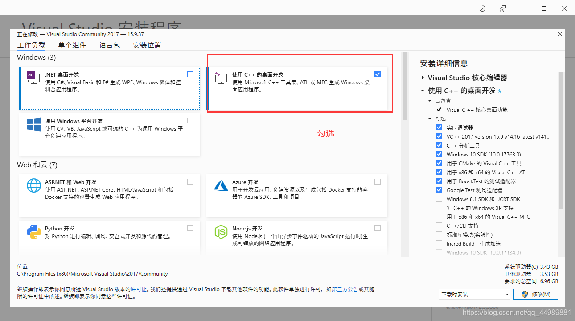Expand Visual Studio 核心编辑器 section
This screenshot has width=575, height=321.
tap(423, 78)
